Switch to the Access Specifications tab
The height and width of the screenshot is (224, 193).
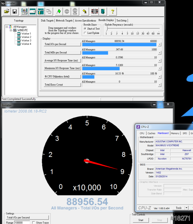pos(86,21)
